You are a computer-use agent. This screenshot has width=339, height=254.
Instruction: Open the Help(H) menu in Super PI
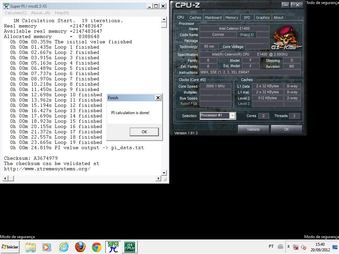(x=62, y=13)
